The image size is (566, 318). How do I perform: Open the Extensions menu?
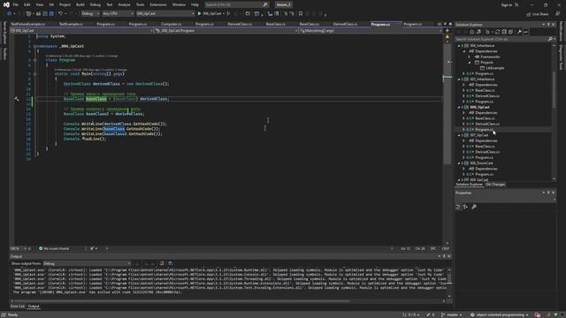[x=158, y=4]
